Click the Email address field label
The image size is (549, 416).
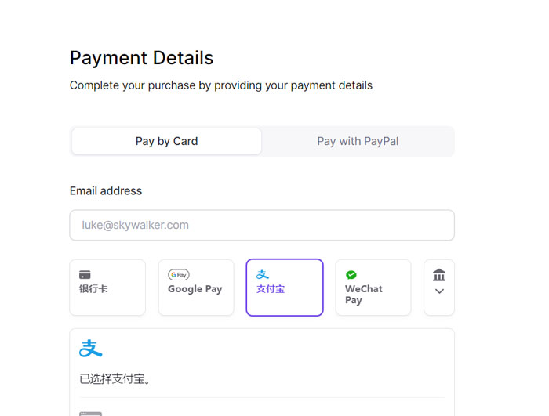(106, 191)
